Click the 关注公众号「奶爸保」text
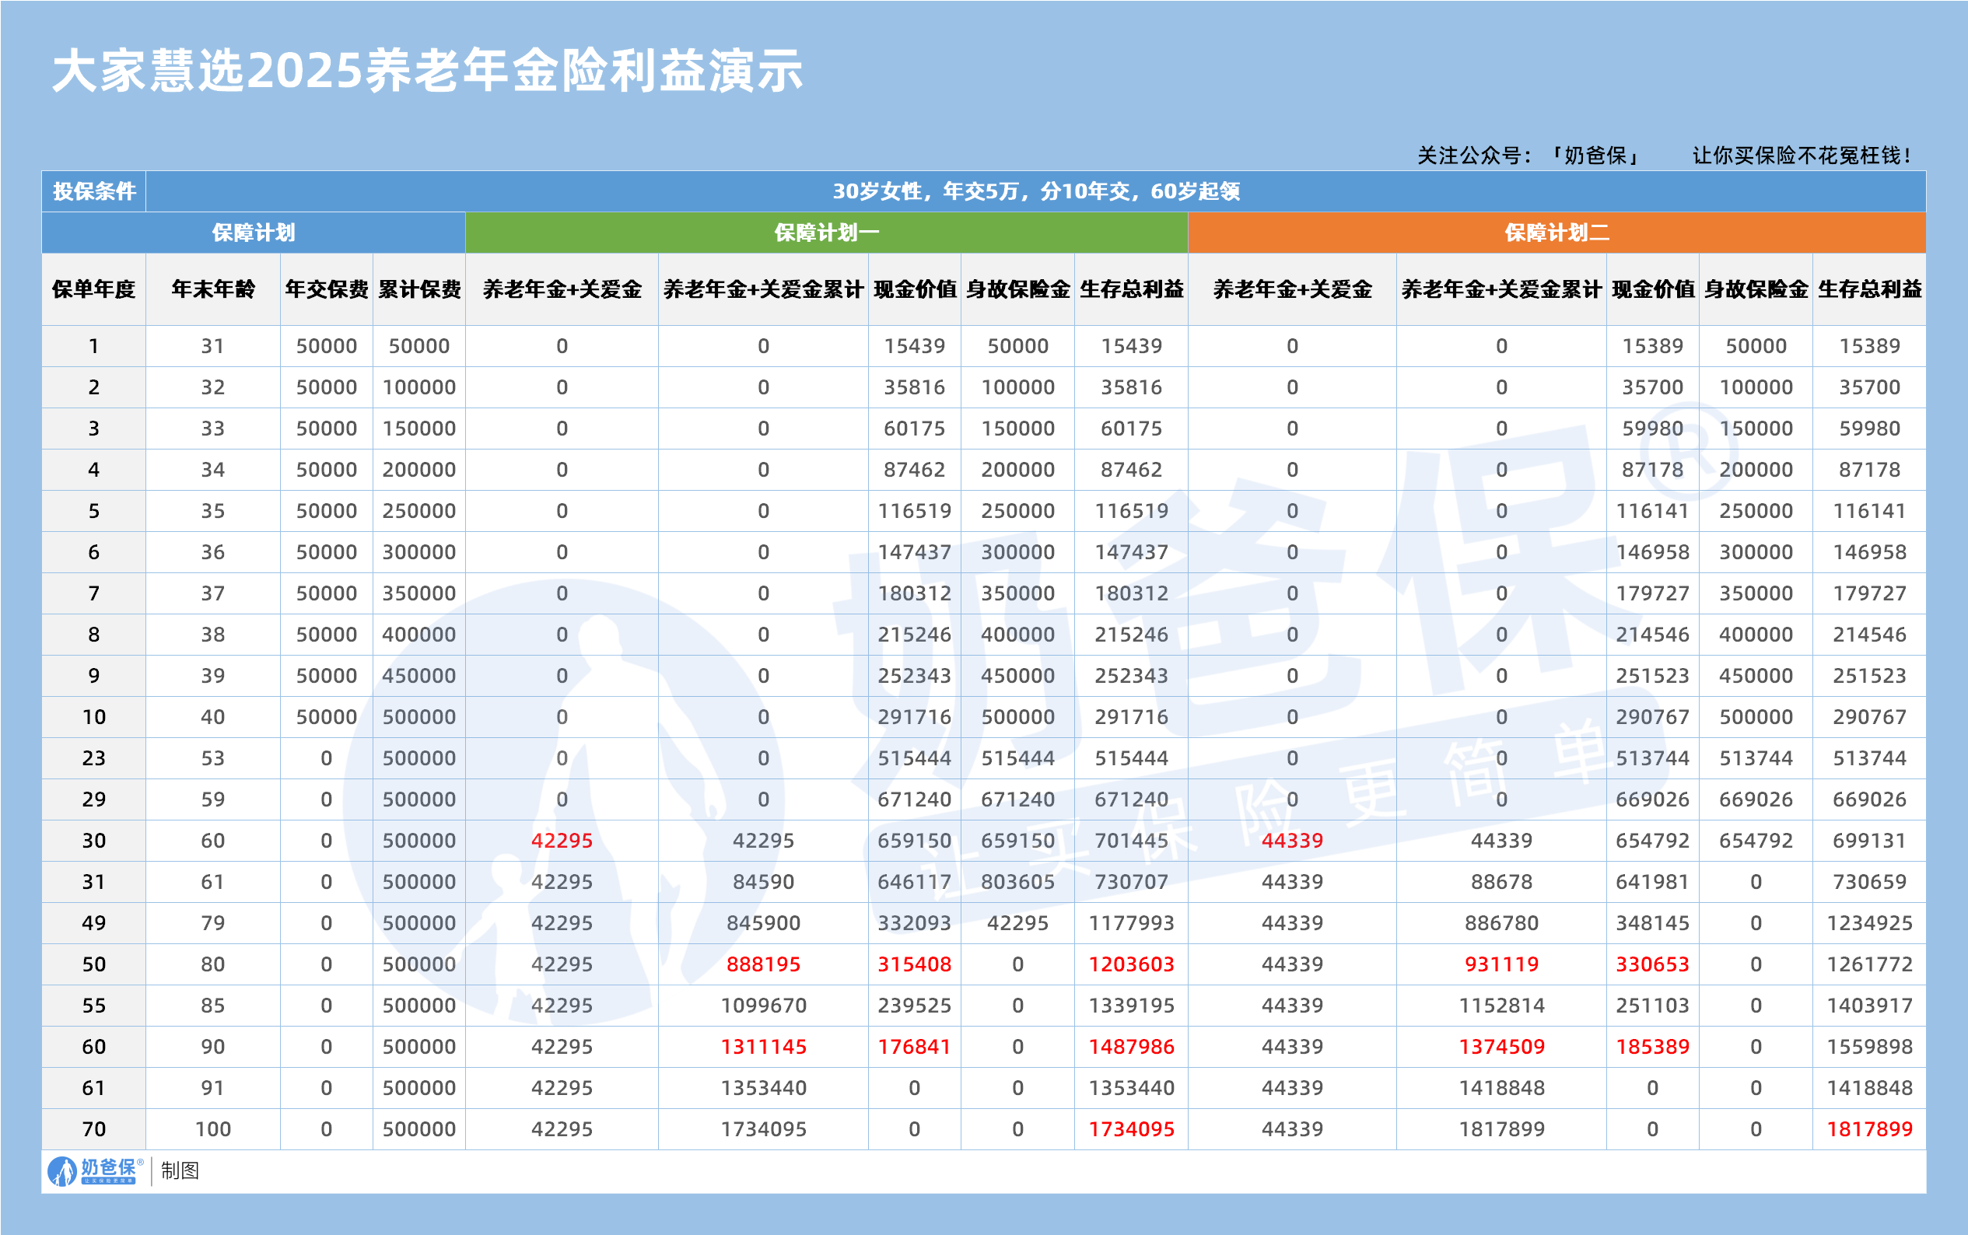The image size is (1968, 1235). (x=1528, y=156)
